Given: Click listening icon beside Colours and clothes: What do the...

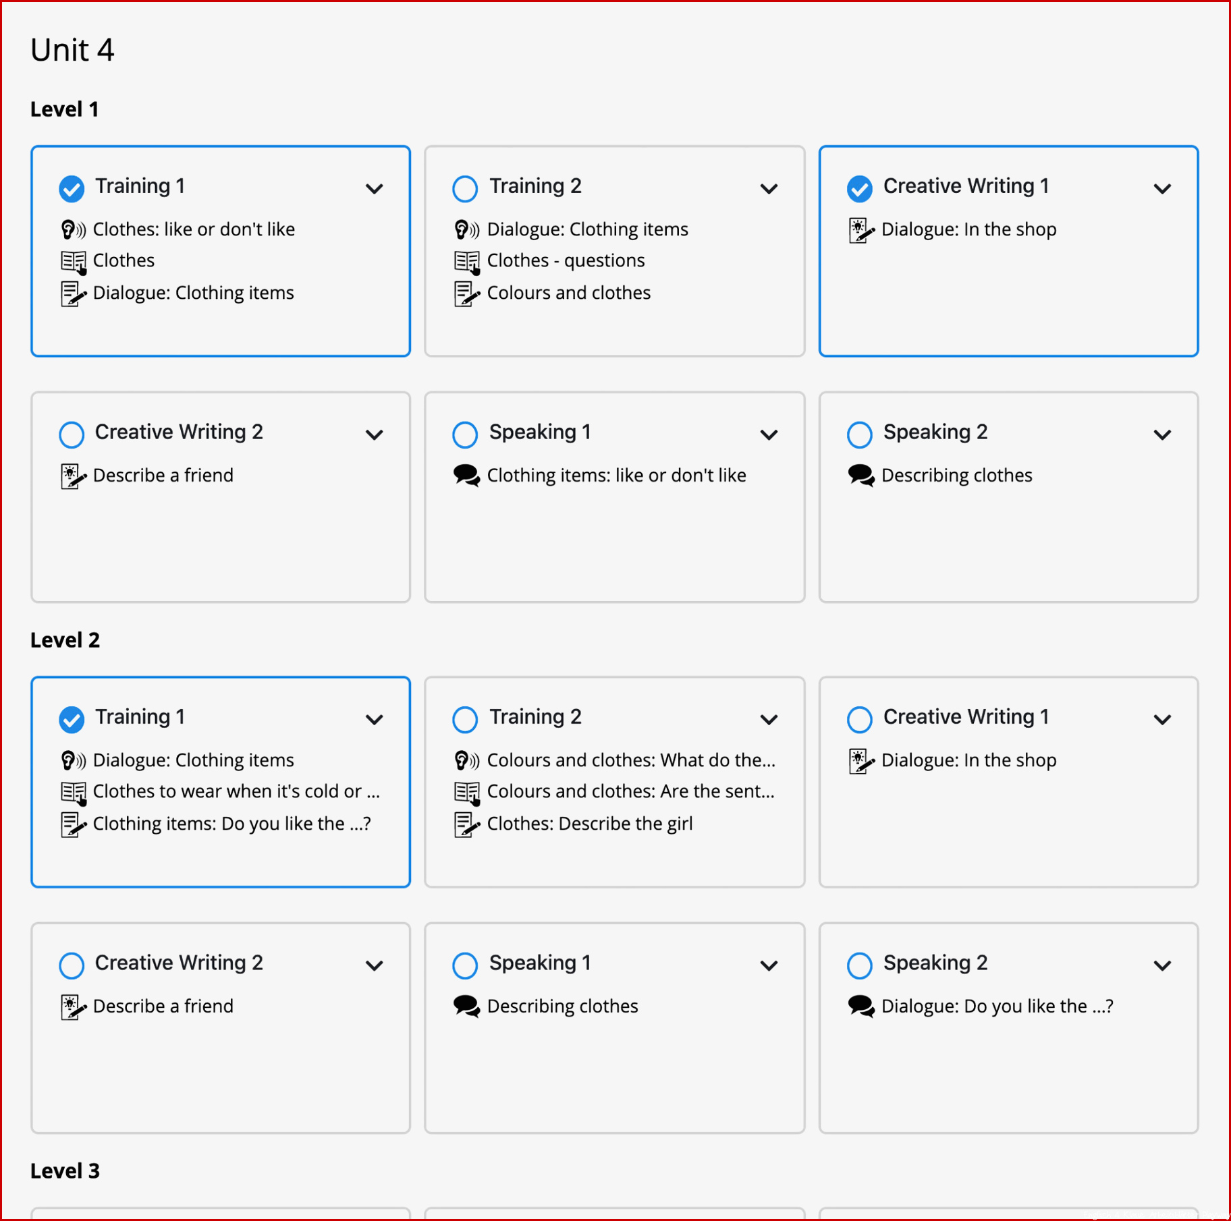Looking at the screenshot, I should click(467, 761).
